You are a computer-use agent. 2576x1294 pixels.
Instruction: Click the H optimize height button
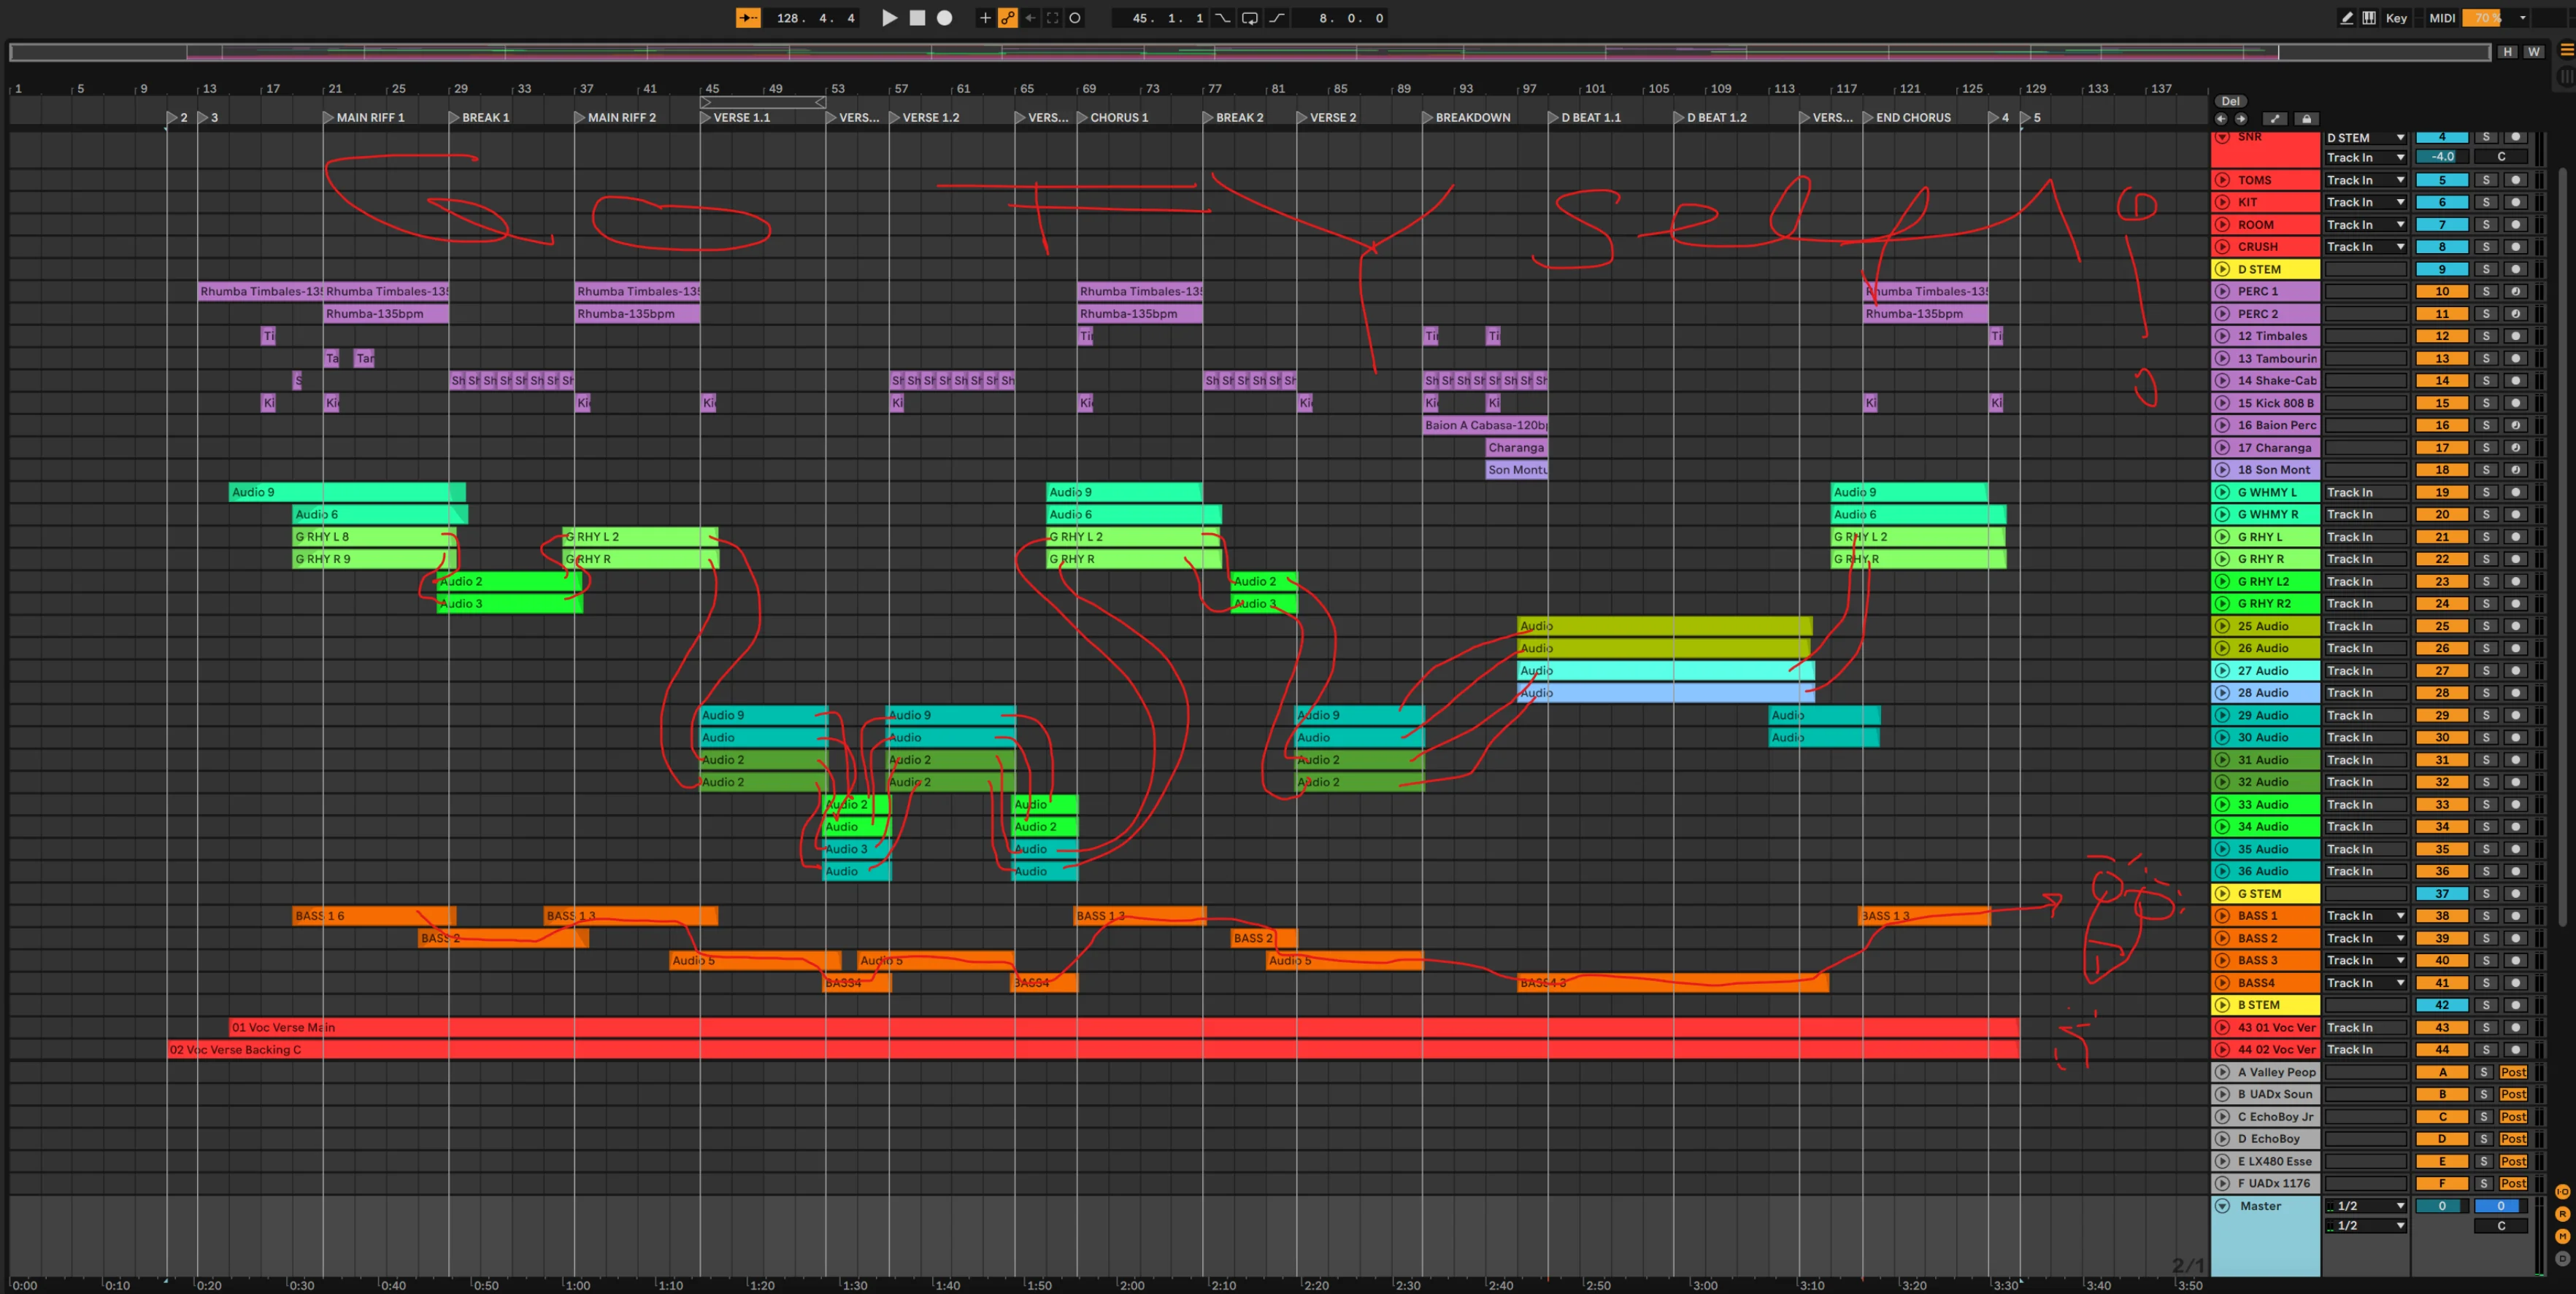(x=2507, y=52)
